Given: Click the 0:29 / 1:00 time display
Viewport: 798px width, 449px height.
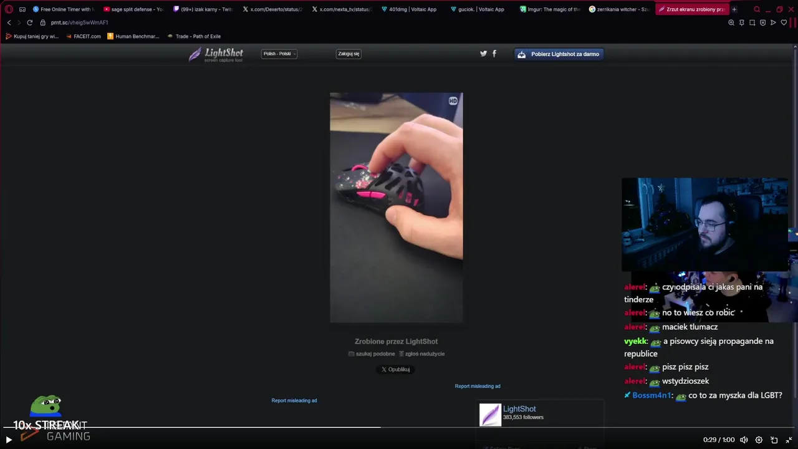Looking at the screenshot, I should [x=719, y=440].
